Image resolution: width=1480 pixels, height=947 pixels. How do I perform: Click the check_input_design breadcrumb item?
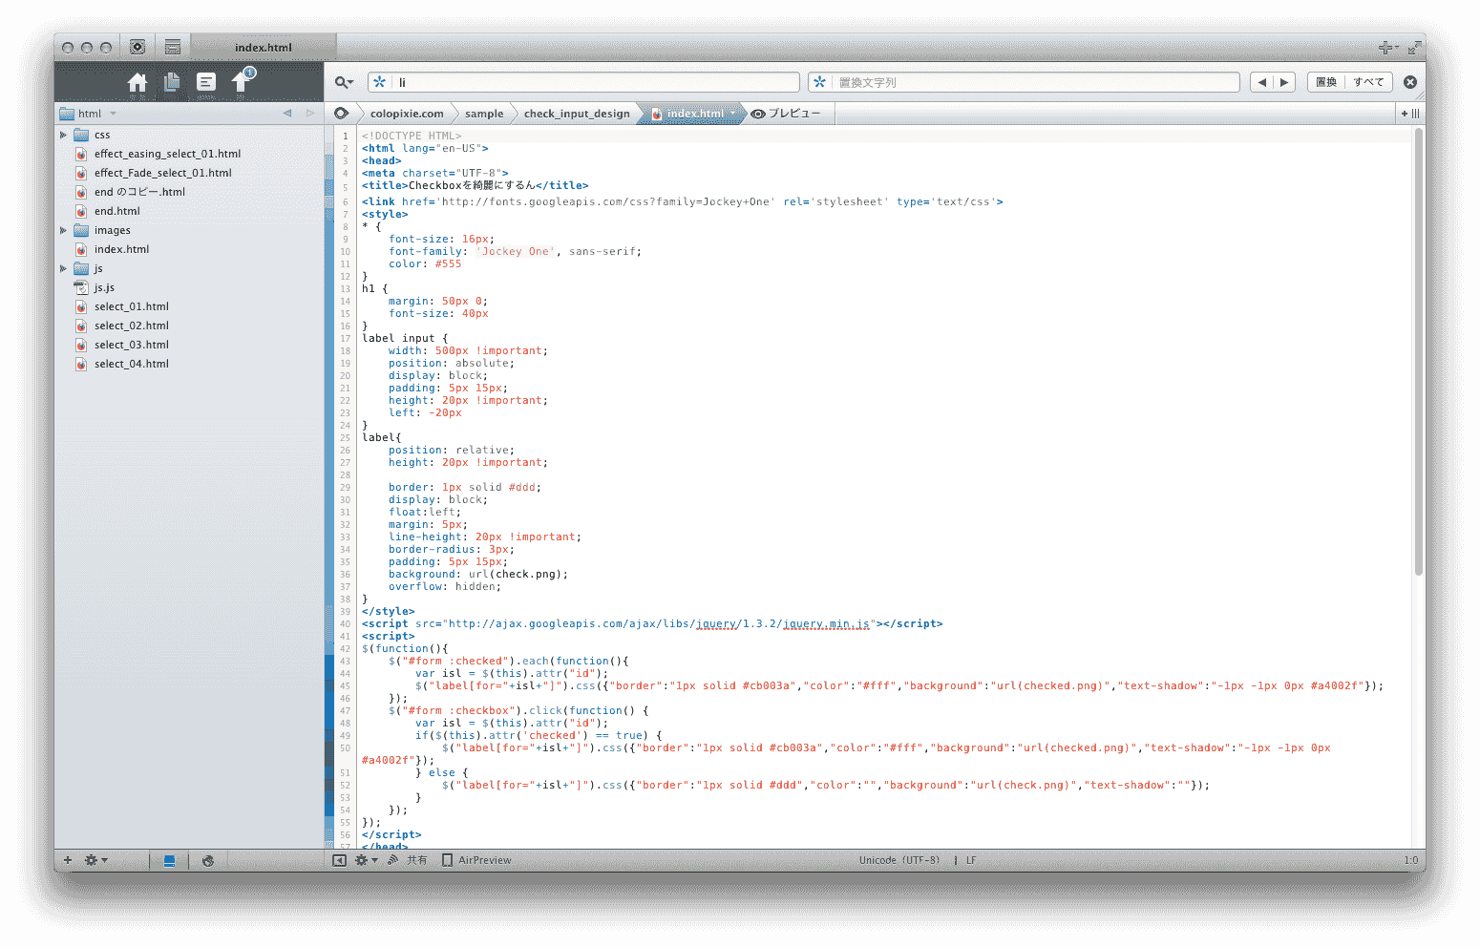tap(577, 114)
